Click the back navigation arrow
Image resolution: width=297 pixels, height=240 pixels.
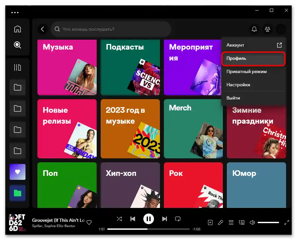coord(42,29)
